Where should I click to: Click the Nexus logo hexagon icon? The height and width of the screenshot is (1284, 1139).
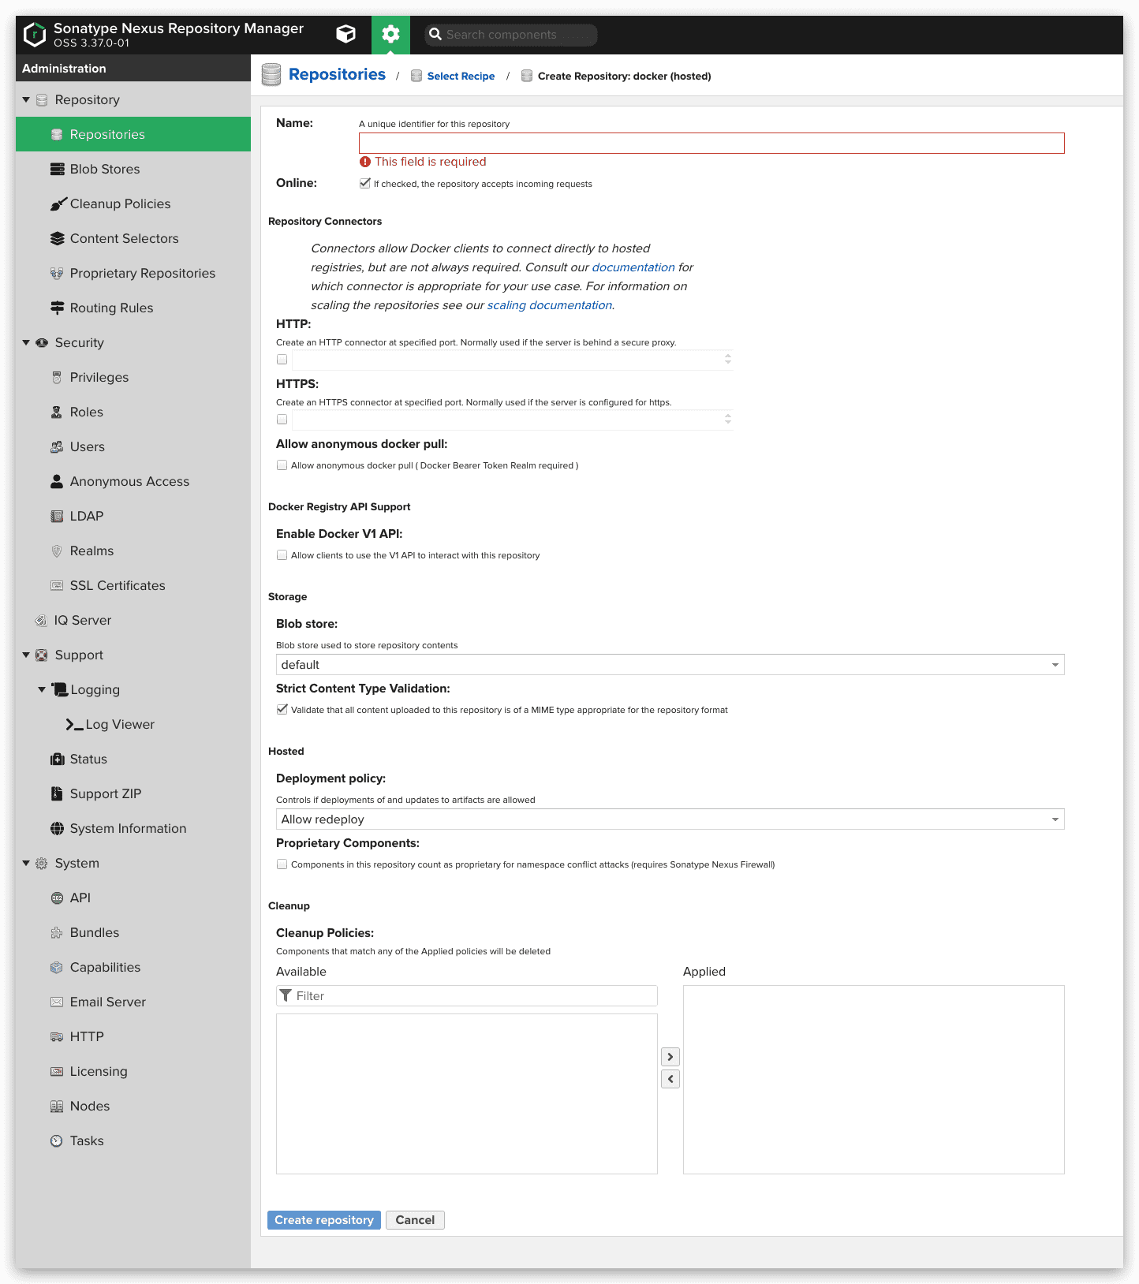35,34
